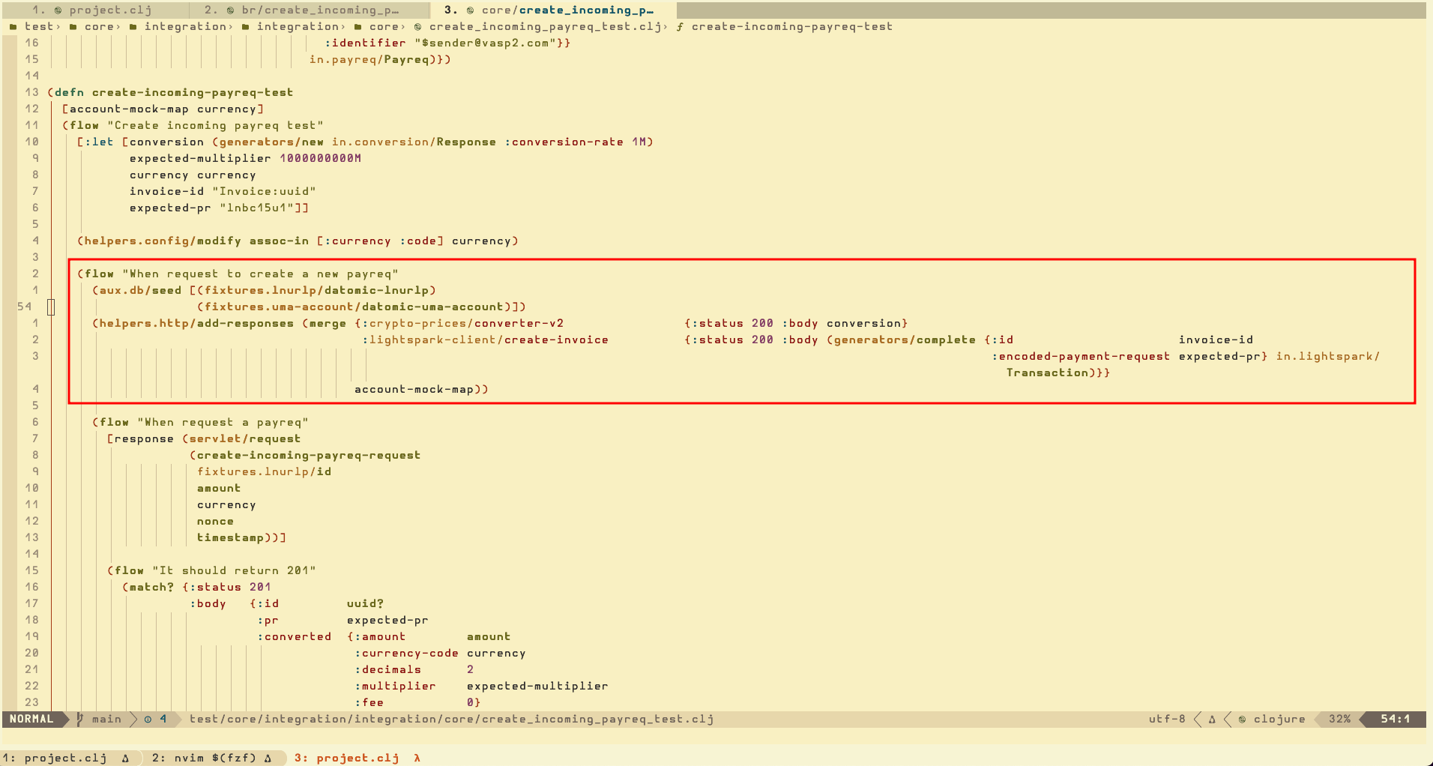Click the value 1000000000M for expected-multiplier
1433x766 pixels.
(320, 159)
